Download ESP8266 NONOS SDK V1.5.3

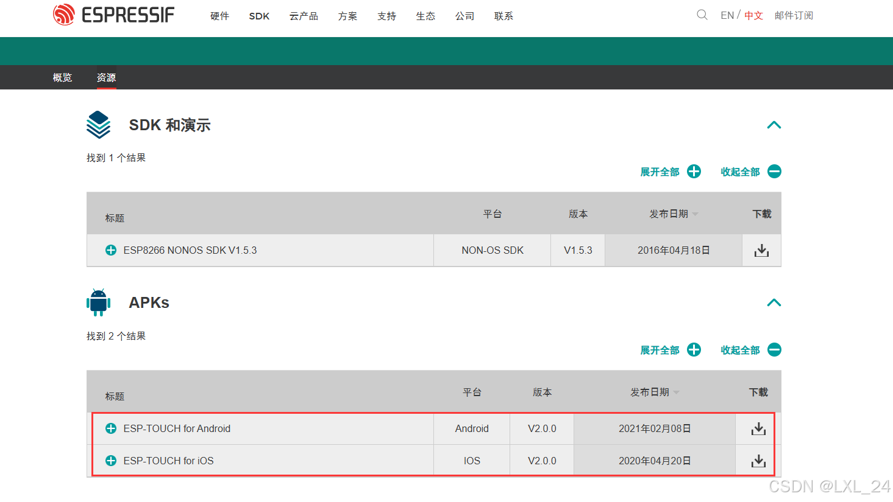coord(761,251)
